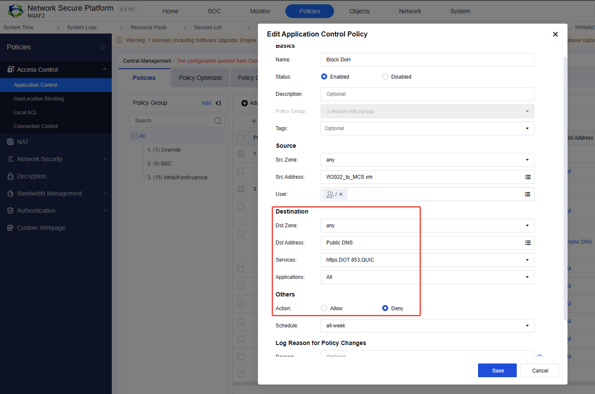Choose the Allow action radio button
Screen dimensions: 595x394
(x=324, y=308)
